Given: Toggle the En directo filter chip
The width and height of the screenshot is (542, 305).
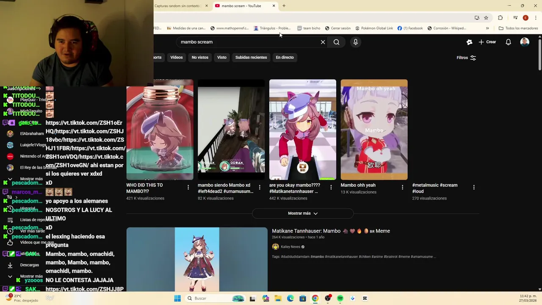Looking at the screenshot, I should (x=285, y=57).
